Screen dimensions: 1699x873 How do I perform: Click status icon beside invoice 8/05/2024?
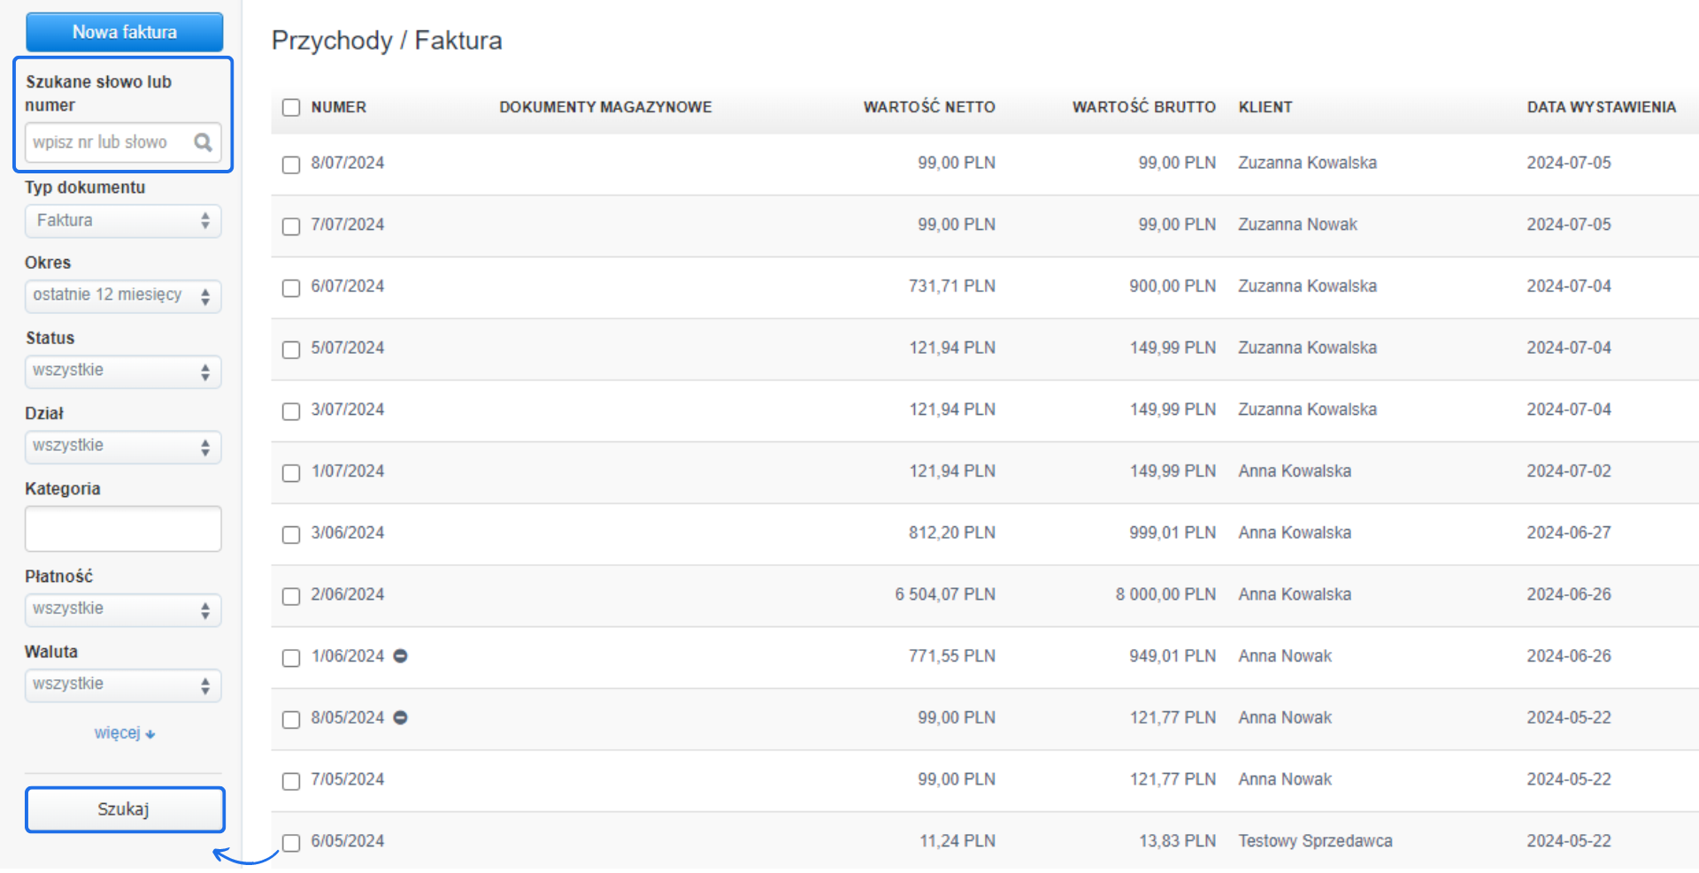pyautogui.click(x=400, y=718)
